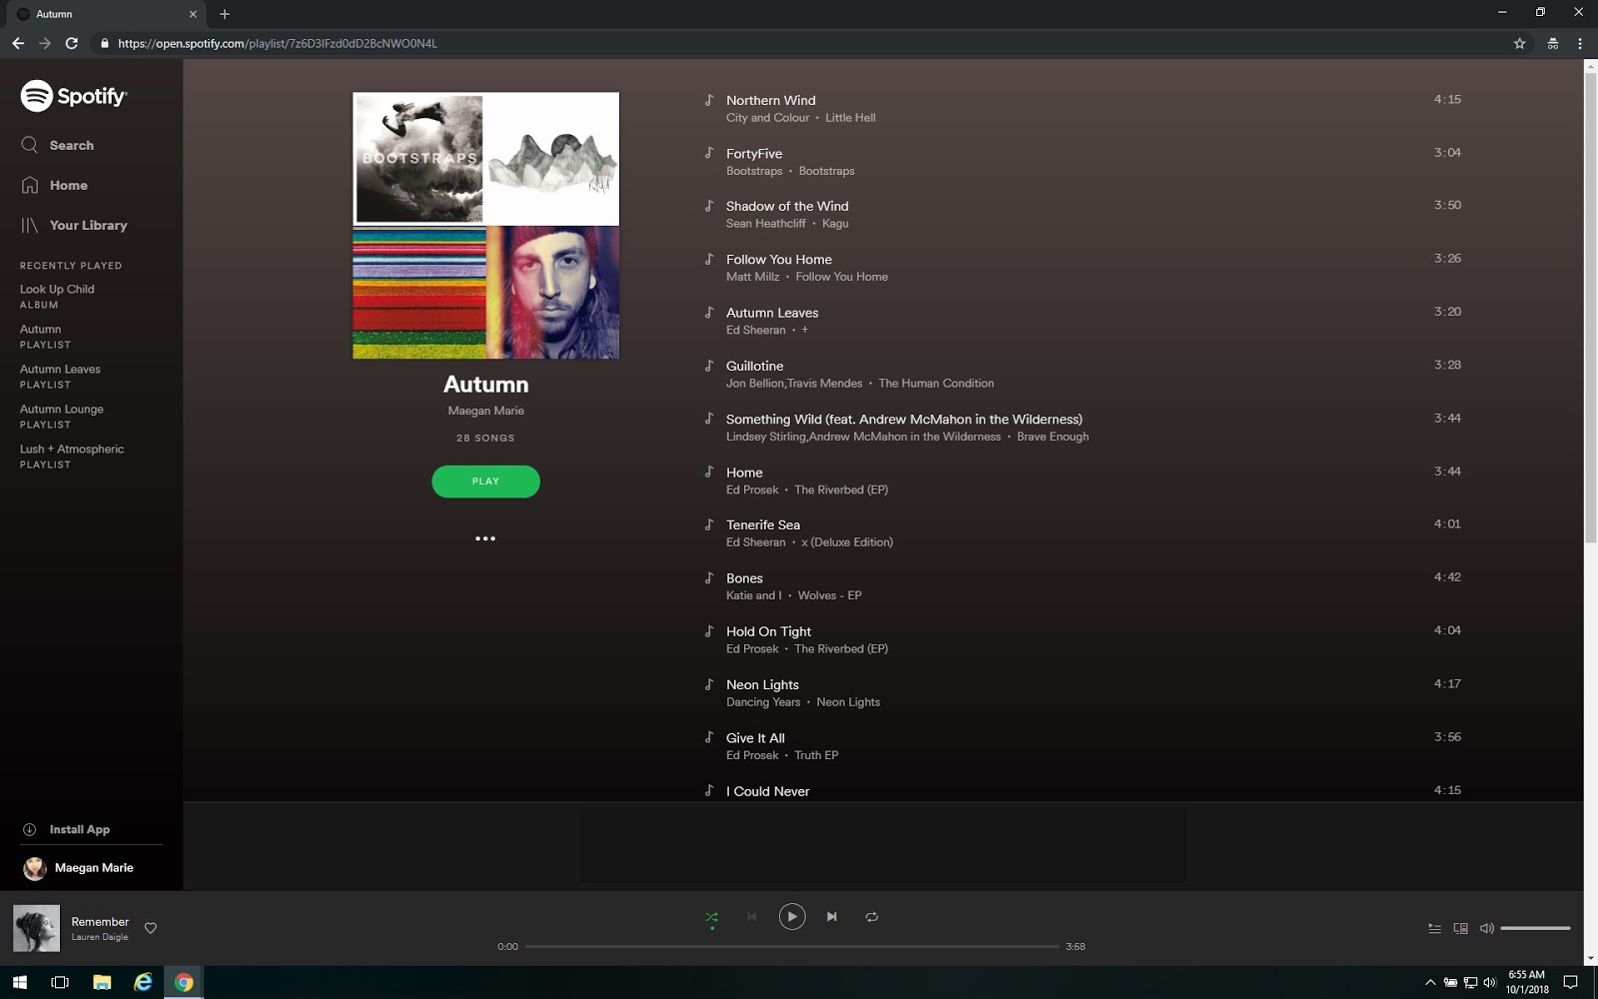
Task: Click the page vertical scrollbar
Action: point(1590,308)
